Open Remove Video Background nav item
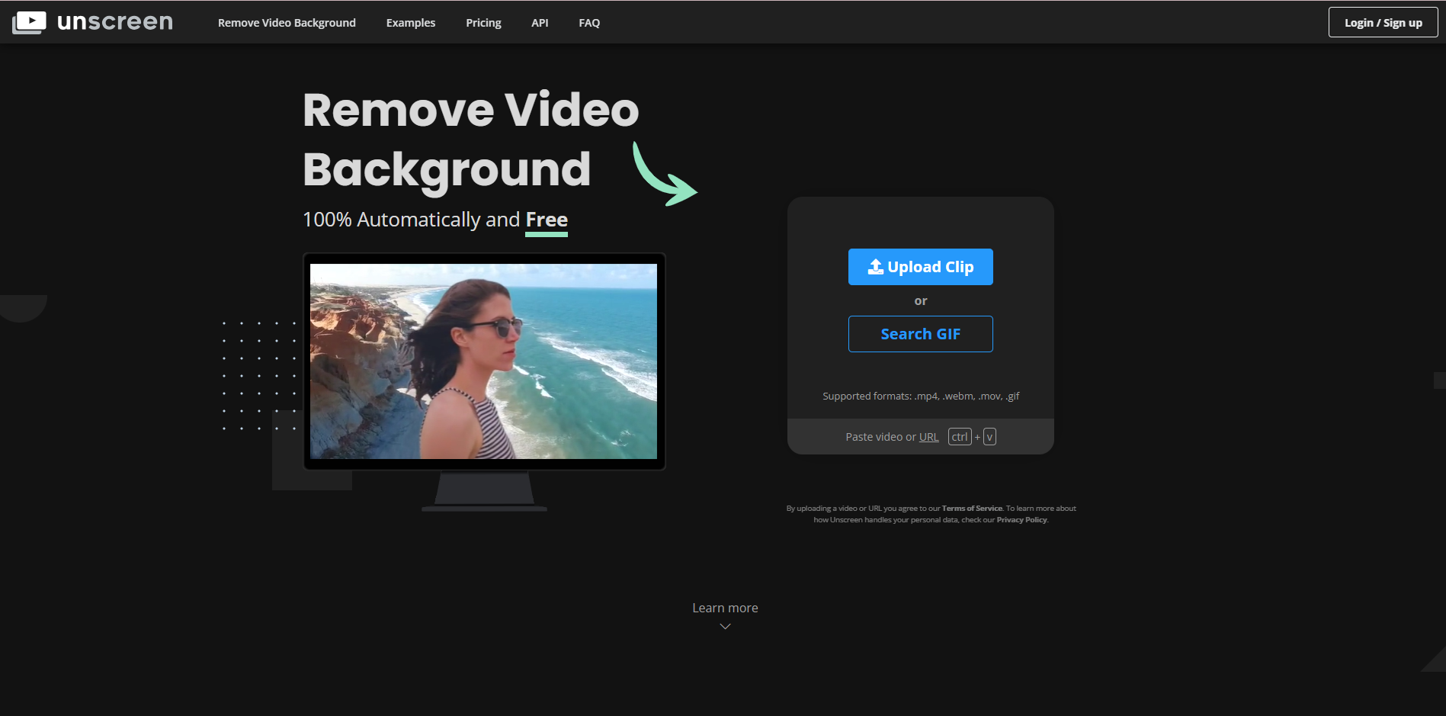This screenshot has width=1446, height=716. (287, 23)
